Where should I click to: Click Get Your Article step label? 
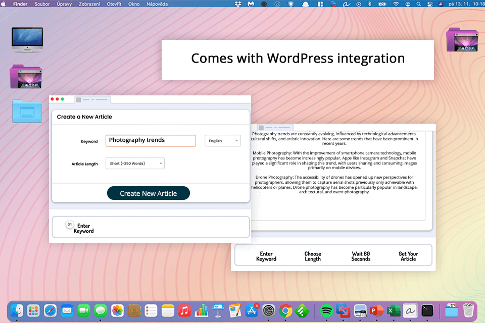408,256
